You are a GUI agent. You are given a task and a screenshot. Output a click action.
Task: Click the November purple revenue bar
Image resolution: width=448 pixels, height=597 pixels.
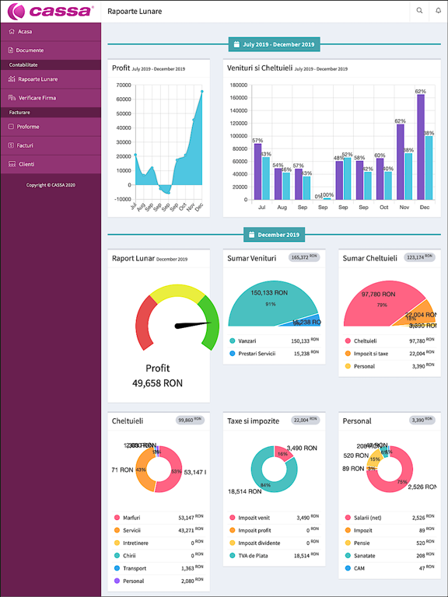pos(401,162)
